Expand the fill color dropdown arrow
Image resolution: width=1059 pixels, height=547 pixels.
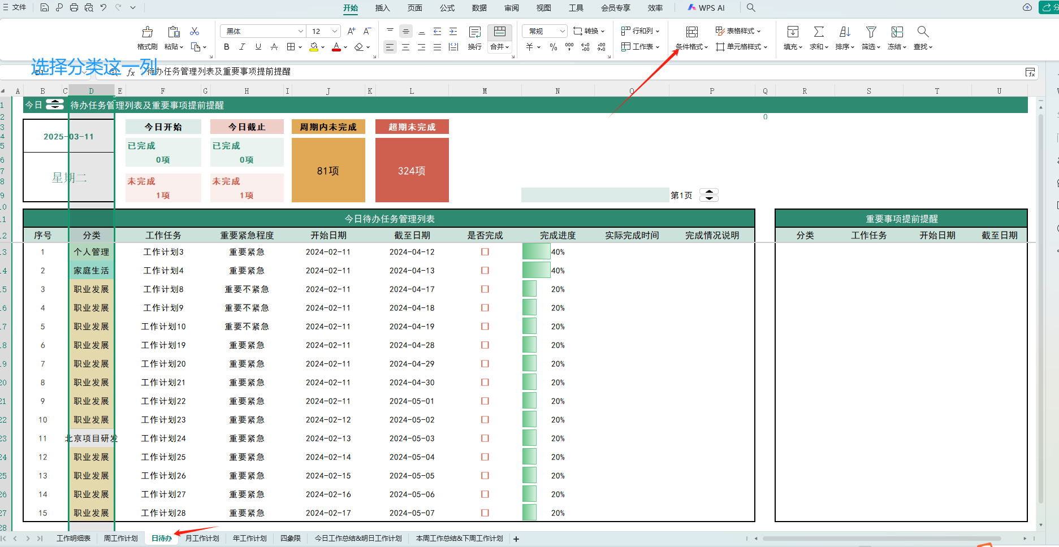pyautogui.click(x=323, y=47)
